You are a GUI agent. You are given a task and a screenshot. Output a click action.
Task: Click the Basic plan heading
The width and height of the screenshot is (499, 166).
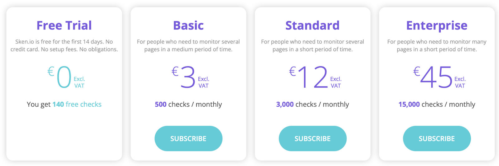click(188, 25)
